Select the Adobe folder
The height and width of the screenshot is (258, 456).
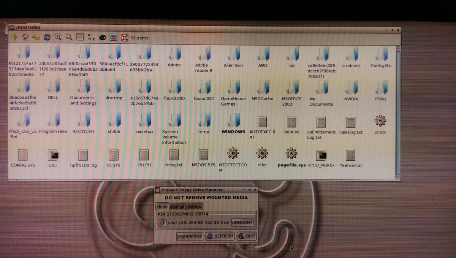[x=174, y=57]
